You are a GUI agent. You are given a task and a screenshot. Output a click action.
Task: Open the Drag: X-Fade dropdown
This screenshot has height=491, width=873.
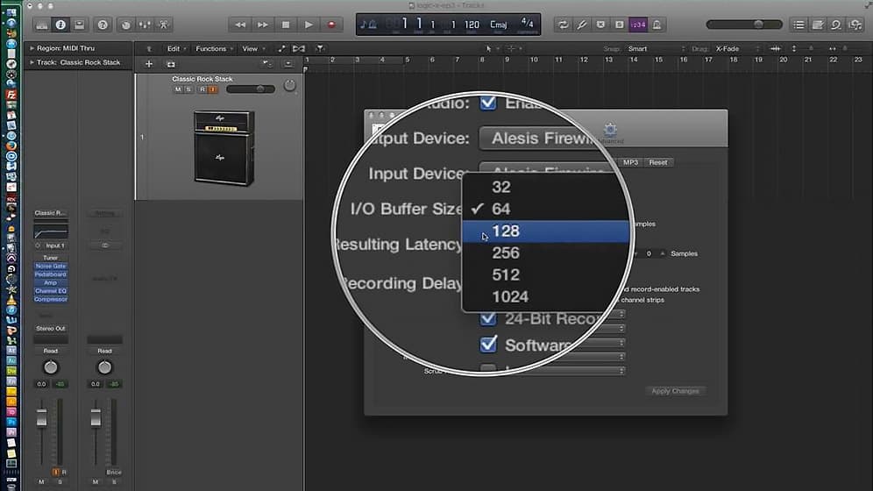pyautogui.click(x=737, y=49)
